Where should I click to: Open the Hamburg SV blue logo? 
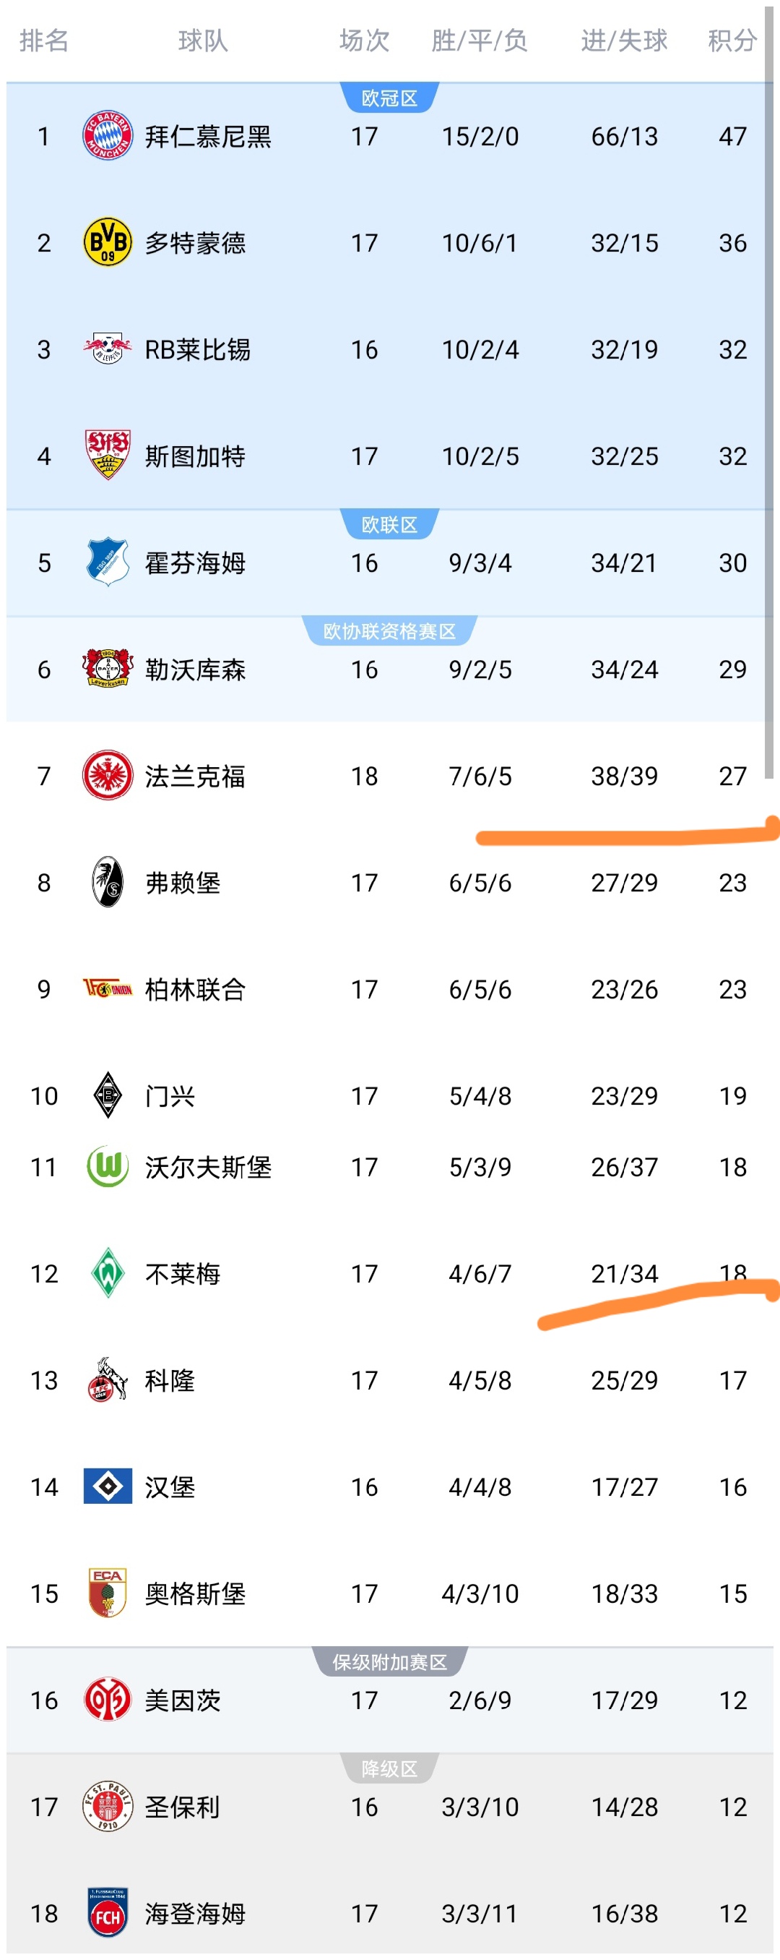(107, 1486)
